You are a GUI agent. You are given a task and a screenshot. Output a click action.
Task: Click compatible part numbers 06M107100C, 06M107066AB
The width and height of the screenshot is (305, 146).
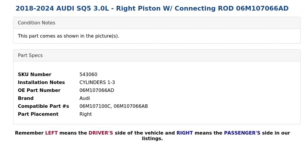[x=113, y=106]
